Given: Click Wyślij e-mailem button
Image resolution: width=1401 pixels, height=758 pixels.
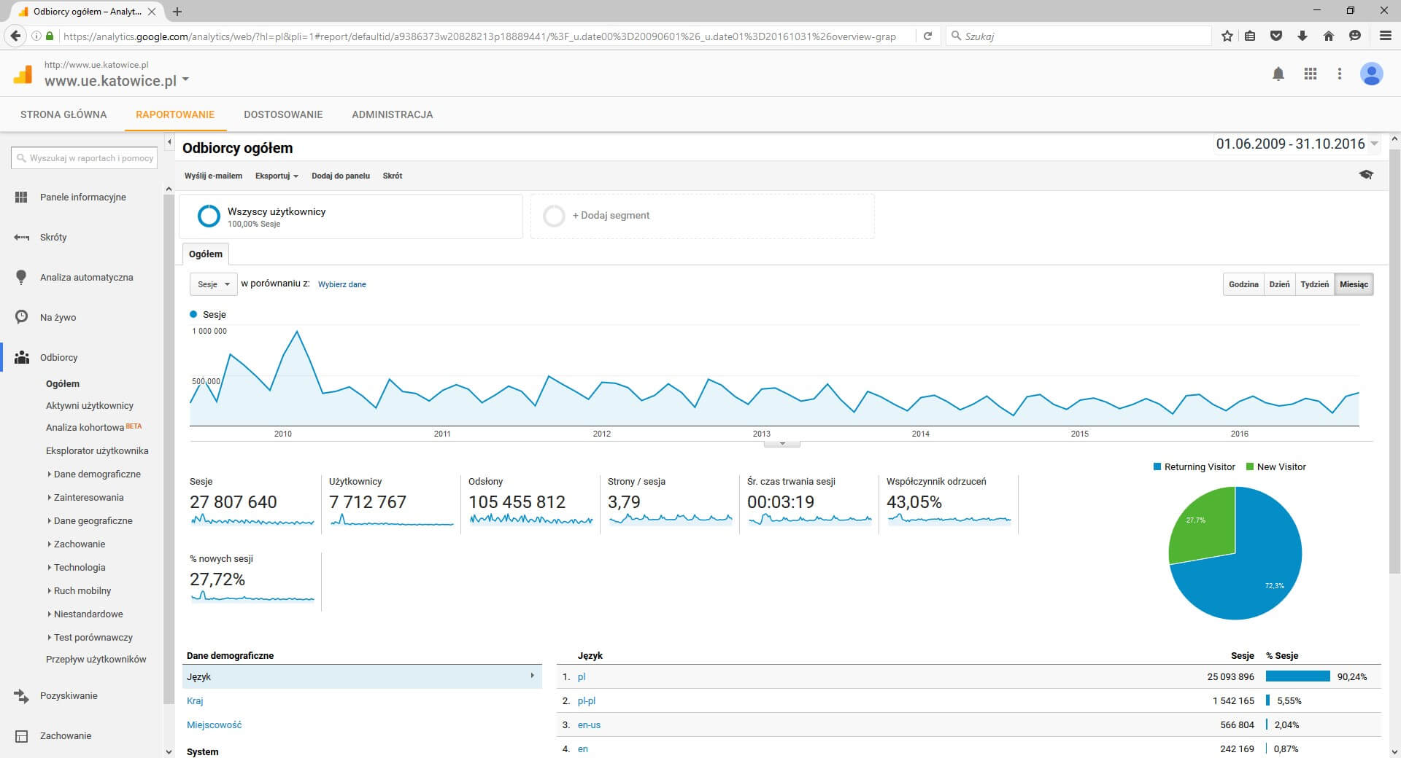Looking at the screenshot, I should click(x=213, y=176).
